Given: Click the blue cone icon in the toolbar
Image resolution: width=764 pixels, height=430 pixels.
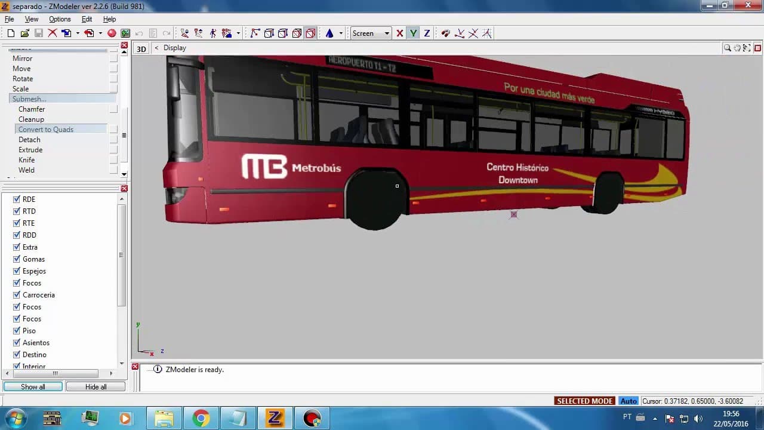Looking at the screenshot, I should click(329, 33).
